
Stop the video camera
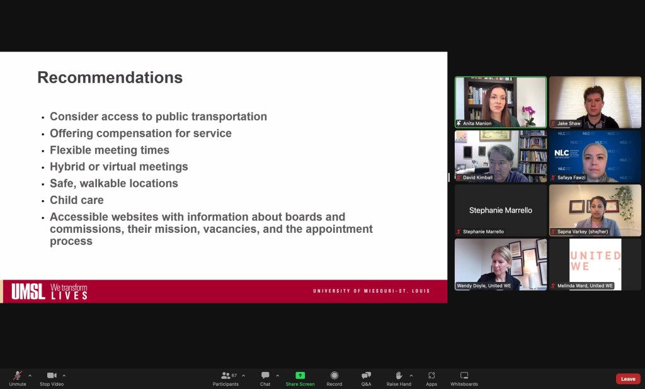click(x=52, y=376)
